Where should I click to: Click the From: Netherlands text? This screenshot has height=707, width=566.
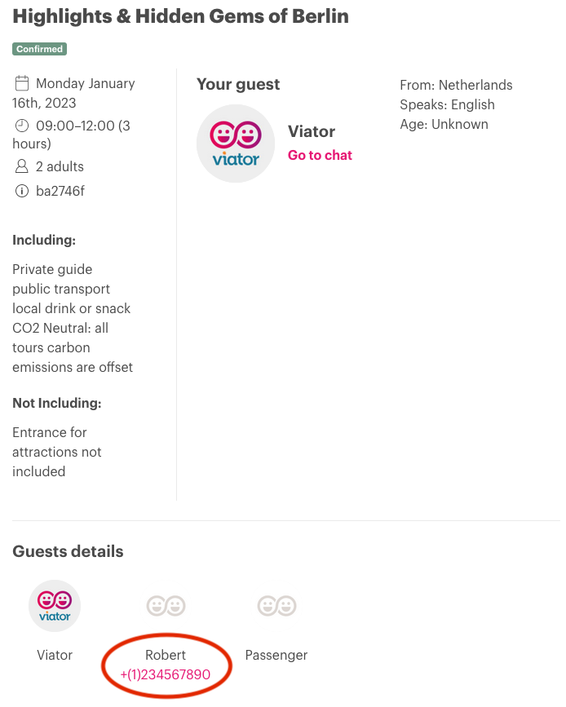pos(456,85)
